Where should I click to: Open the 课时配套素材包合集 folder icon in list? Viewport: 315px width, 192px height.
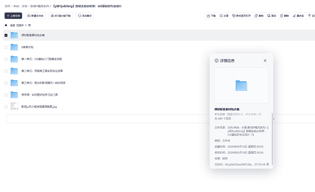click(x=14, y=35)
